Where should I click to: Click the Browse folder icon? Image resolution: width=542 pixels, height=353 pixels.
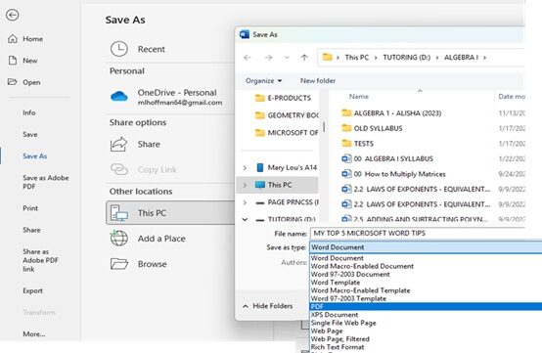tap(119, 264)
